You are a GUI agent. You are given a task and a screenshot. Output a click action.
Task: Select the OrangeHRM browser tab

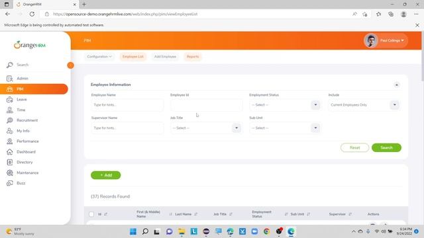point(46,5)
